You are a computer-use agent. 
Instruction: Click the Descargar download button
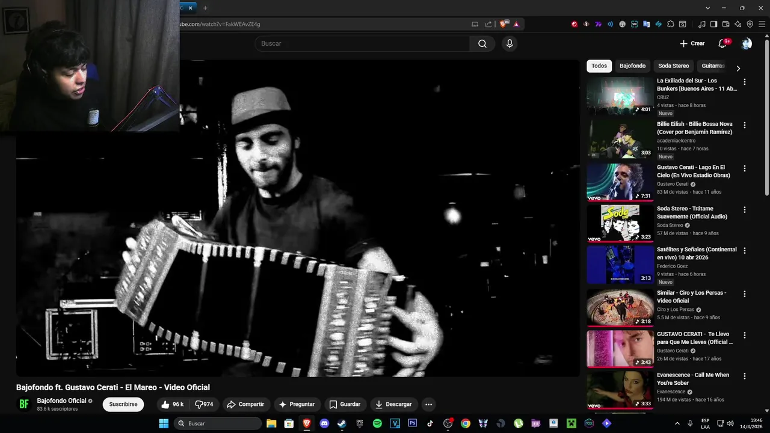coord(393,404)
